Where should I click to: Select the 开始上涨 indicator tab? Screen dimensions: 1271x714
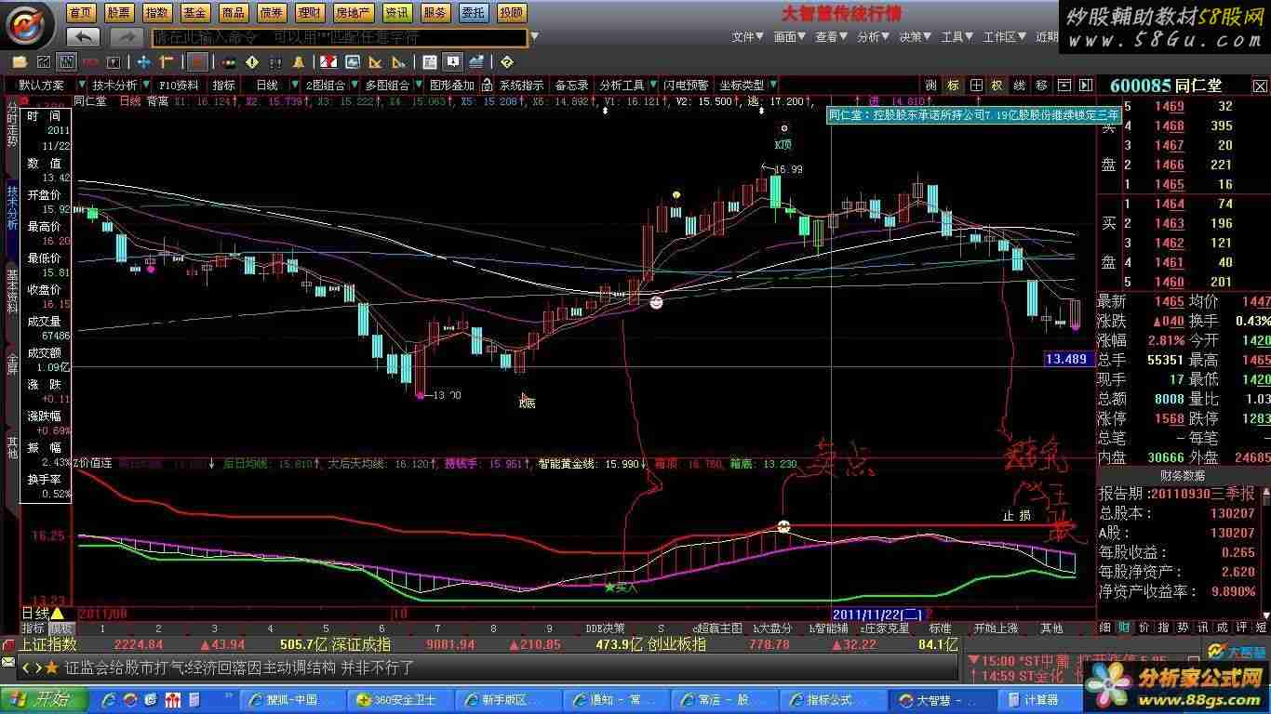coord(996,628)
